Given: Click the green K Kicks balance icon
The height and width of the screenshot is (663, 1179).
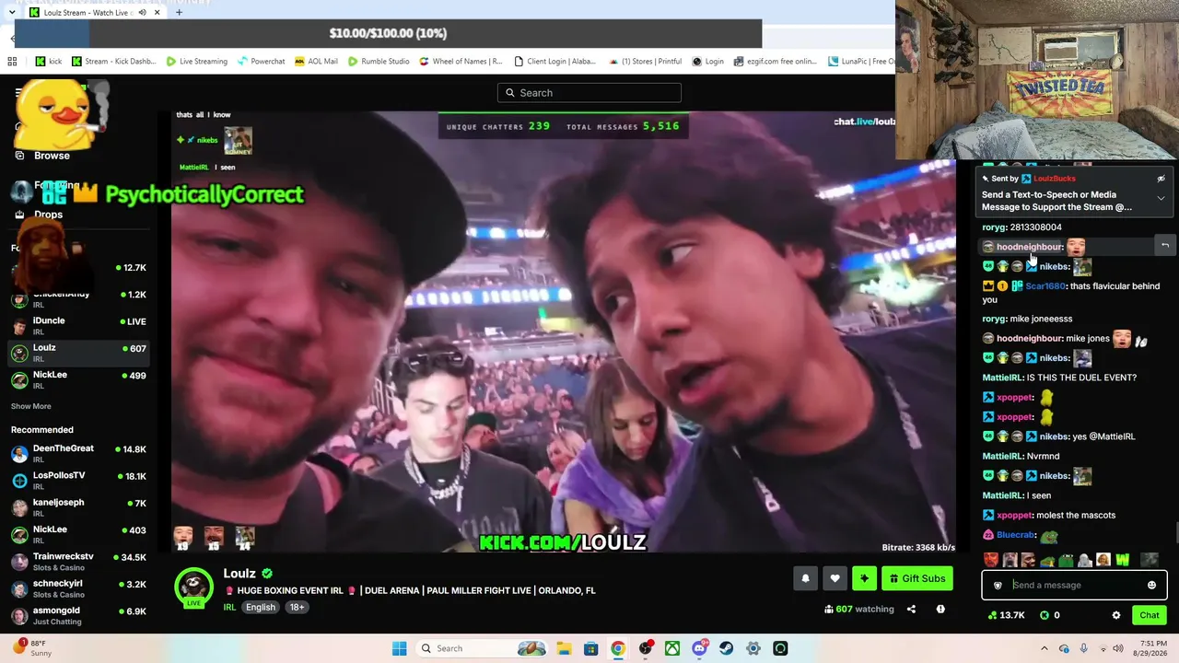Looking at the screenshot, I should click(x=1045, y=615).
